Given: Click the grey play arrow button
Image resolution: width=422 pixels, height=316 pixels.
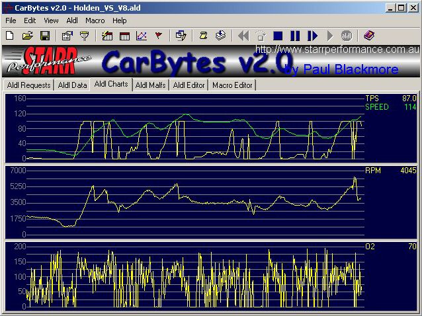Looking at the screenshot, I should 329,36.
